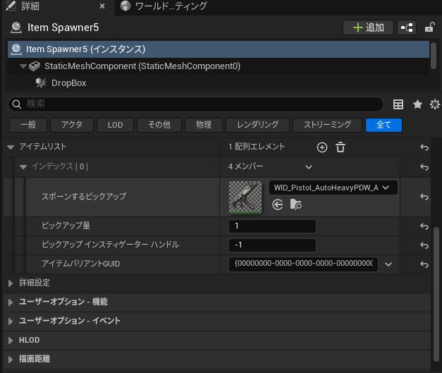Click the アイテムバリアントGUID value field
This screenshot has width=442, height=373.
[303, 264]
